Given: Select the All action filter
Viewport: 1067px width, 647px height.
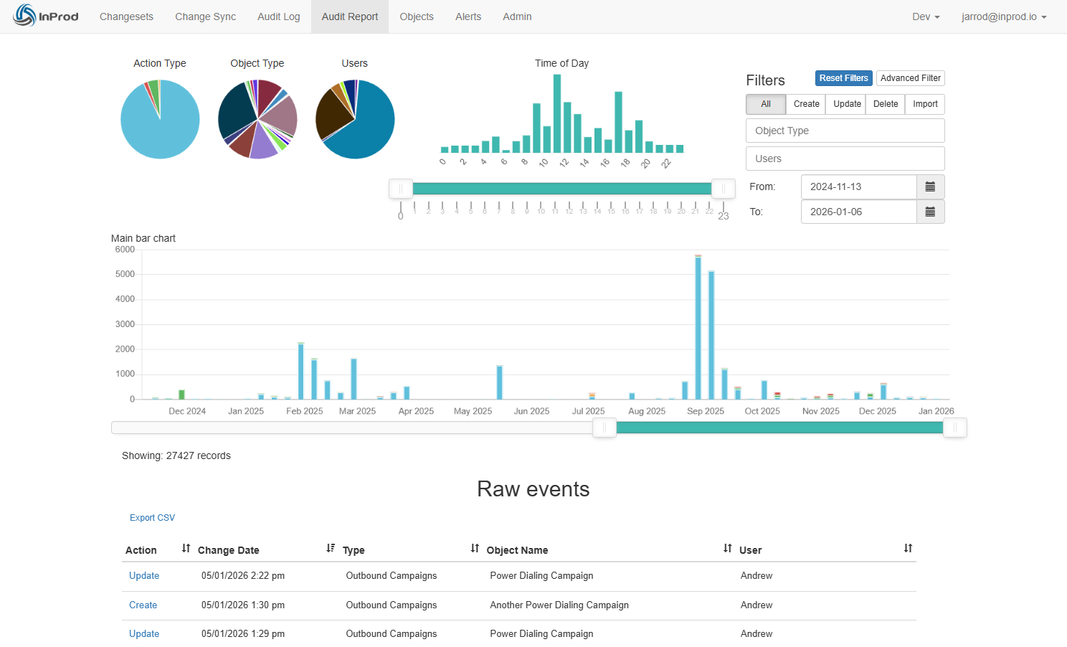Looking at the screenshot, I should pyautogui.click(x=766, y=104).
